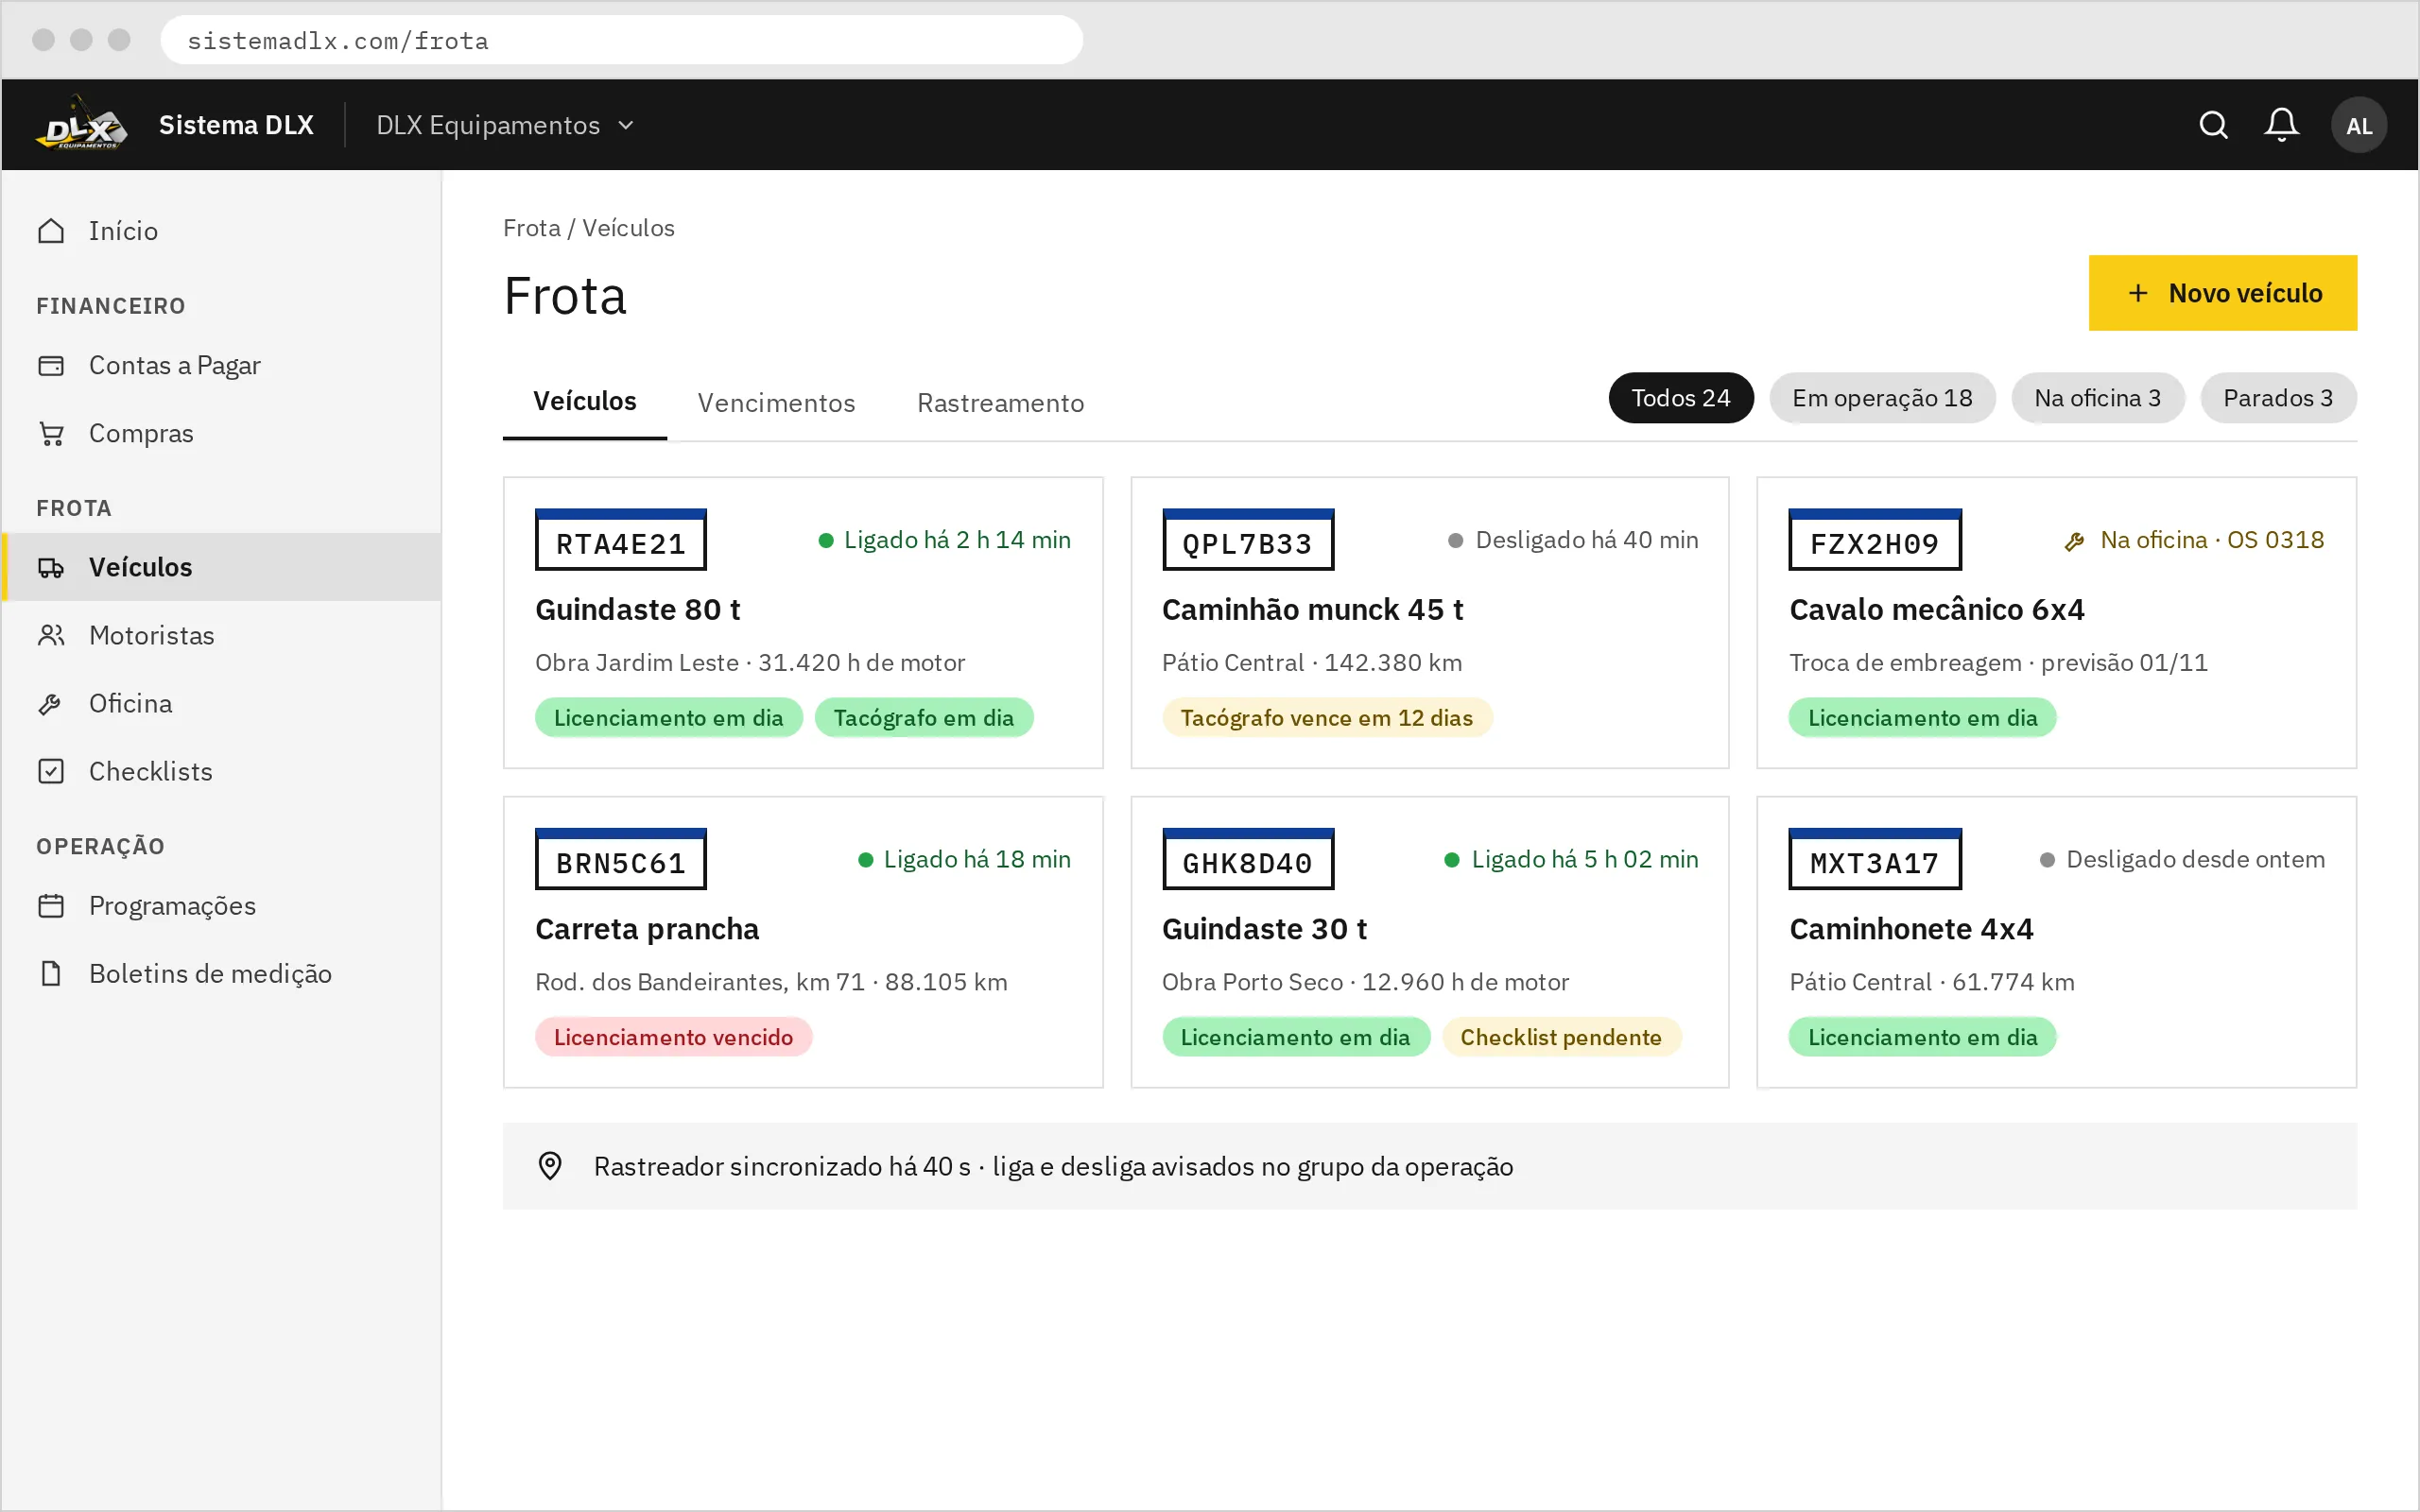2420x1512 pixels.
Task: Click Checklist pendente badge
Action: pyautogui.click(x=1560, y=1037)
